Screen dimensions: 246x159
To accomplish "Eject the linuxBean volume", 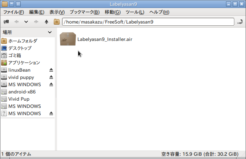I will 51,70.
